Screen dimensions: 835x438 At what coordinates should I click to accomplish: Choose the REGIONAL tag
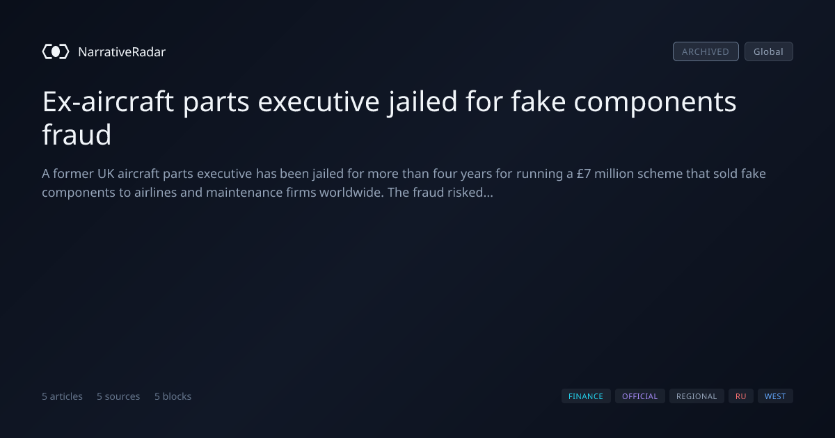click(697, 396)
